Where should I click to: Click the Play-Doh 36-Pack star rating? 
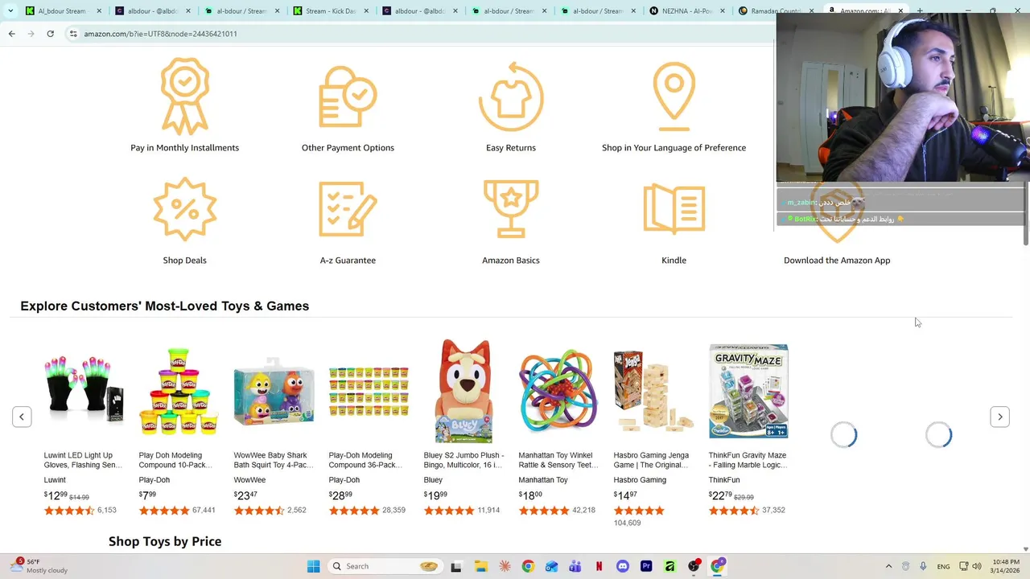353,511
